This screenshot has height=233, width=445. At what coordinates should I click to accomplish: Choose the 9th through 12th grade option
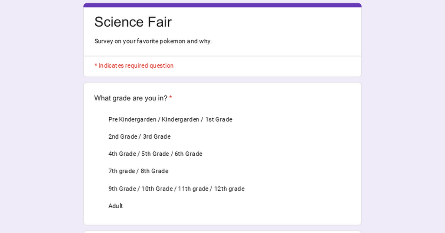pos(176,189)
